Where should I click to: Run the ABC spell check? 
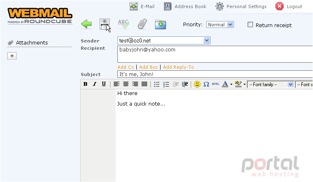pyautogui.click(x=123, y=24)
